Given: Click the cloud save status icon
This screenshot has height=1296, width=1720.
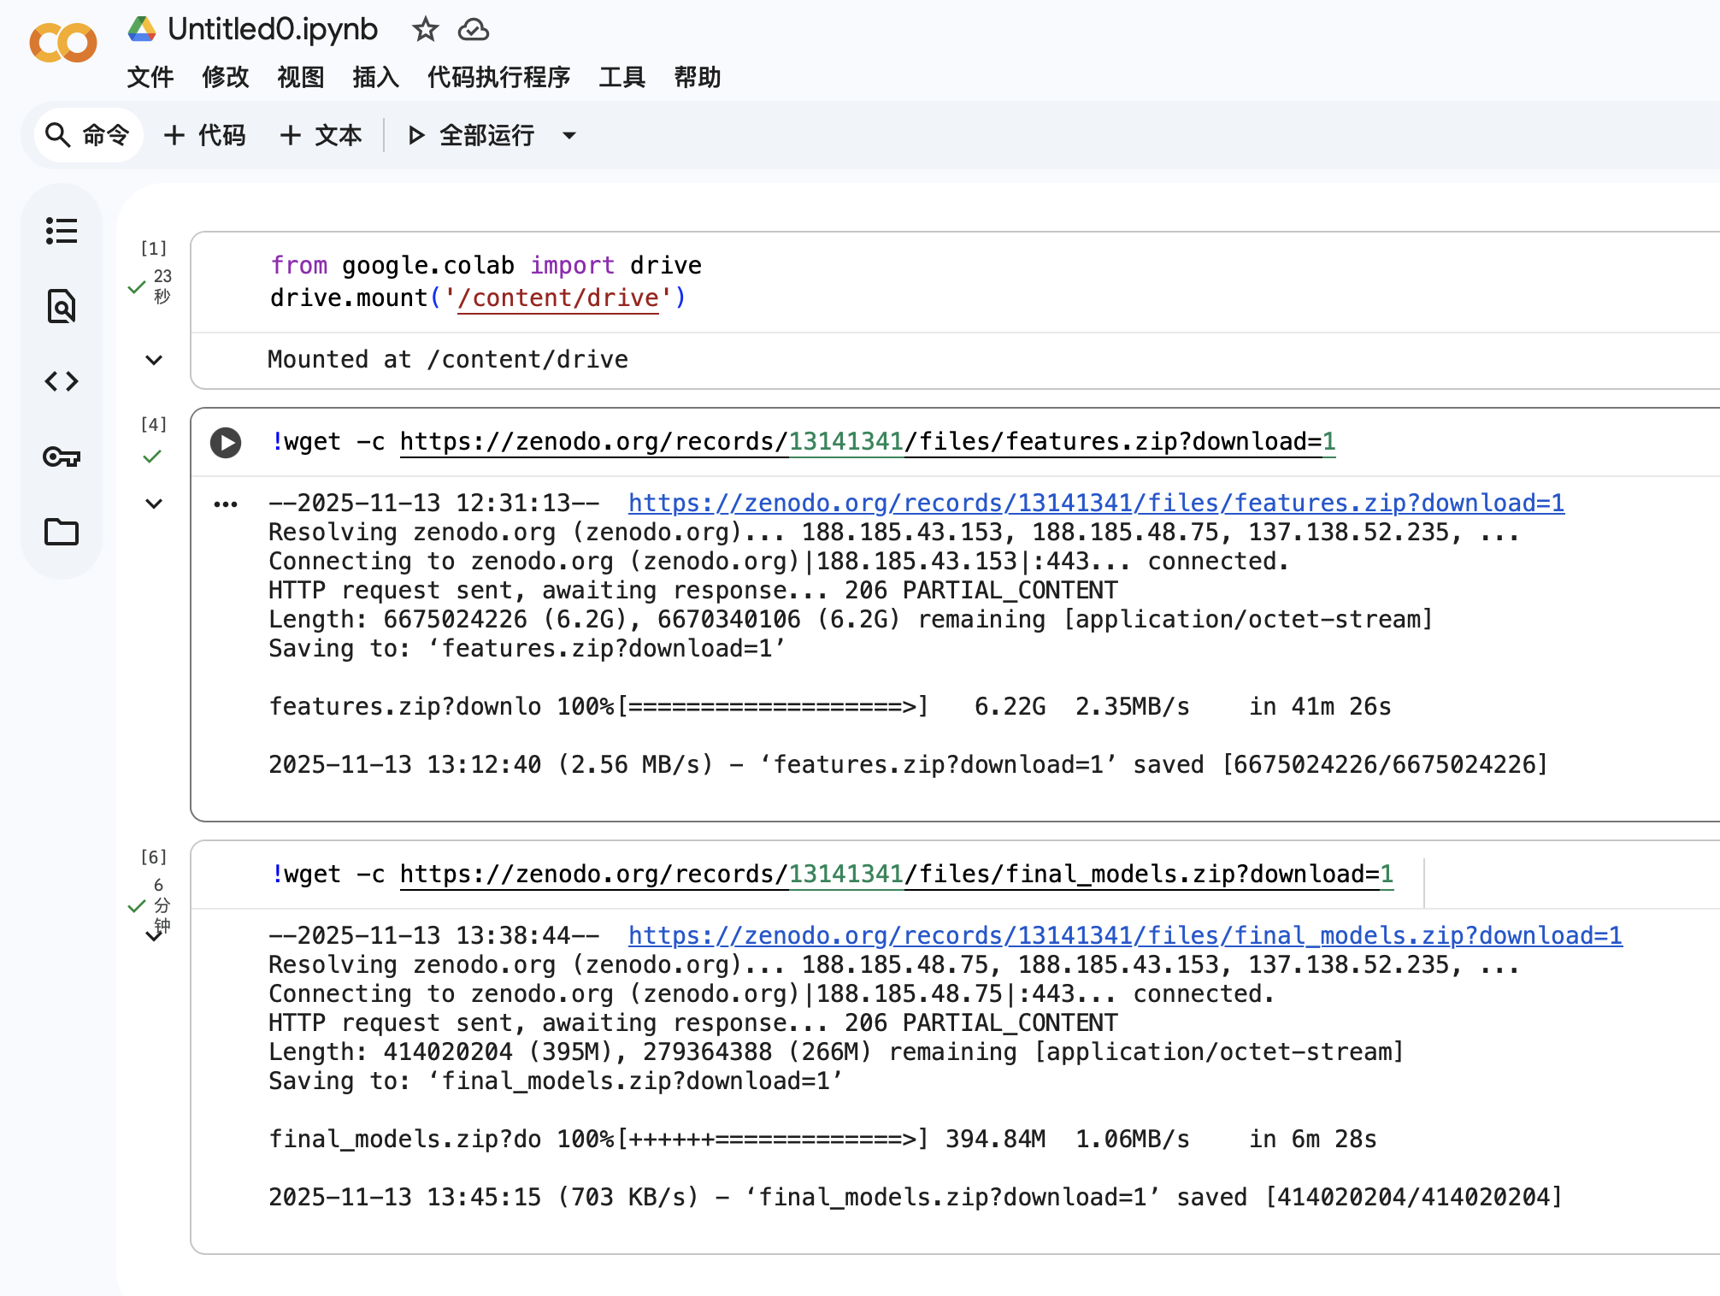Looking at the screenshot, I should tap(473, 30).
